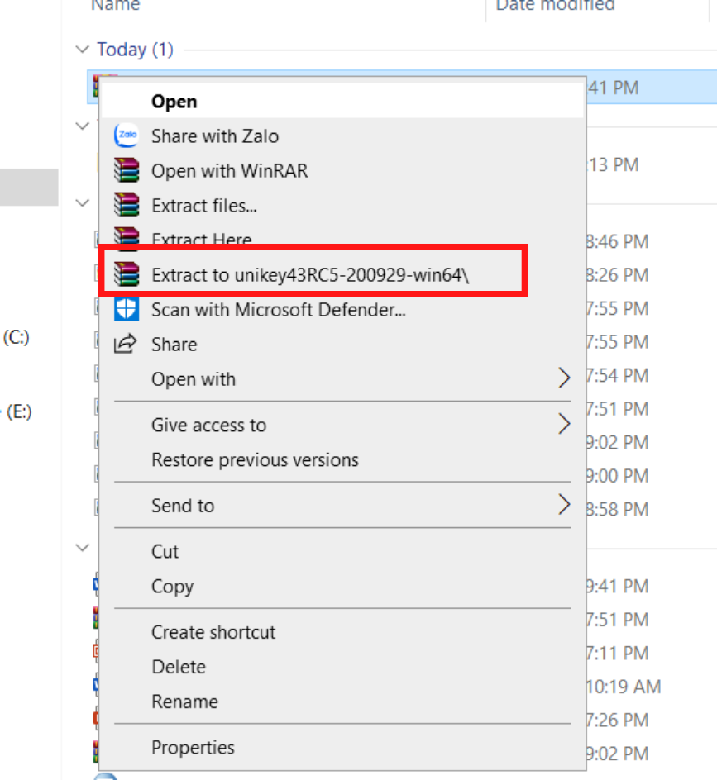The height and width of the screenshot is (780, 717).
Task: Click the Share arrow icon
Action: 126,344
